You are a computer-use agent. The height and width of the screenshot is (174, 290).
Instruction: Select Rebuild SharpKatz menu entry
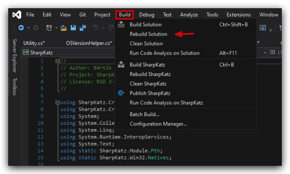186,74
